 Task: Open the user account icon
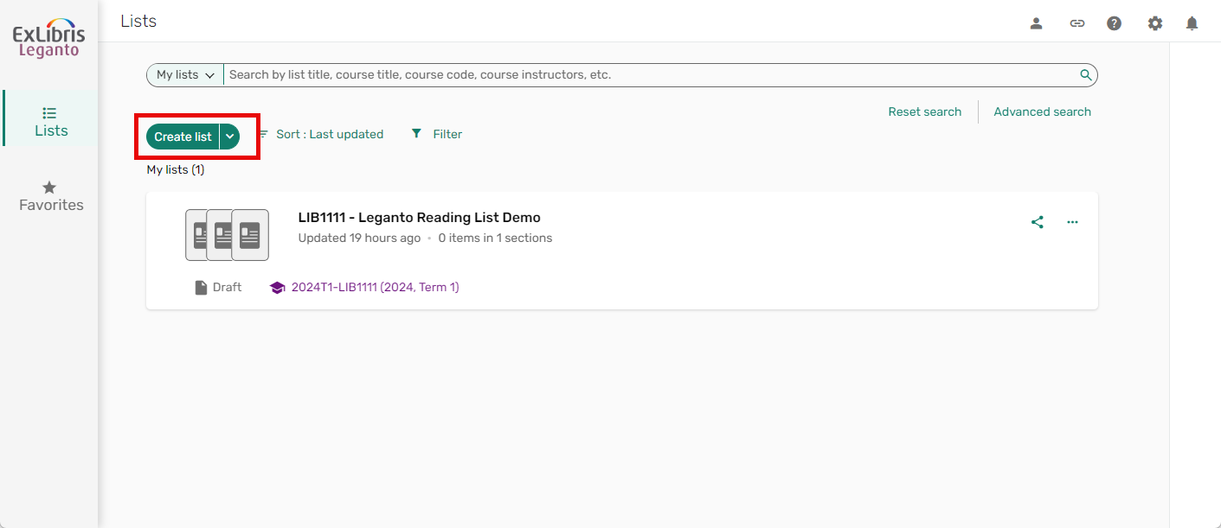click(1036, 22)
